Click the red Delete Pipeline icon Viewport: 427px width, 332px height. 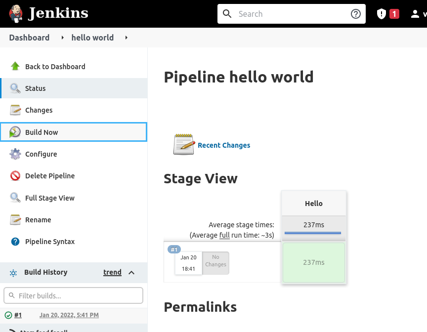(x=15, y=176)
